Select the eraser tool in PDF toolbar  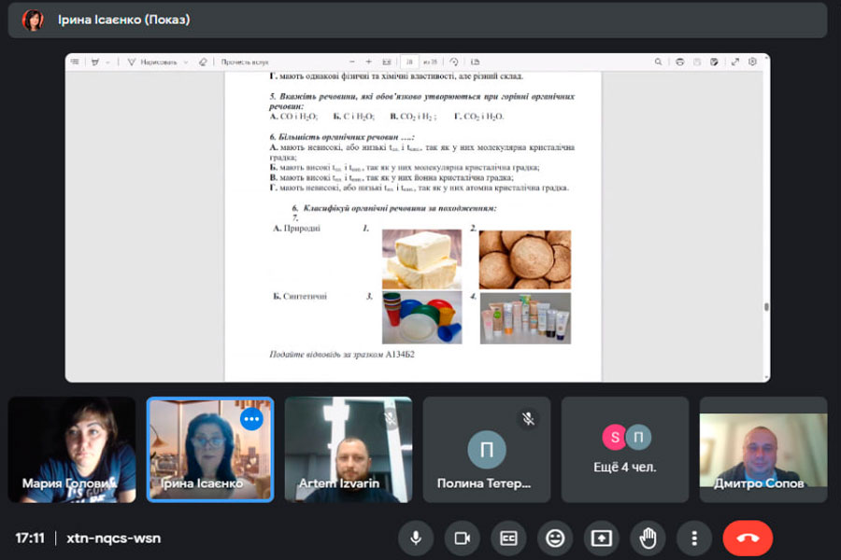203,63
